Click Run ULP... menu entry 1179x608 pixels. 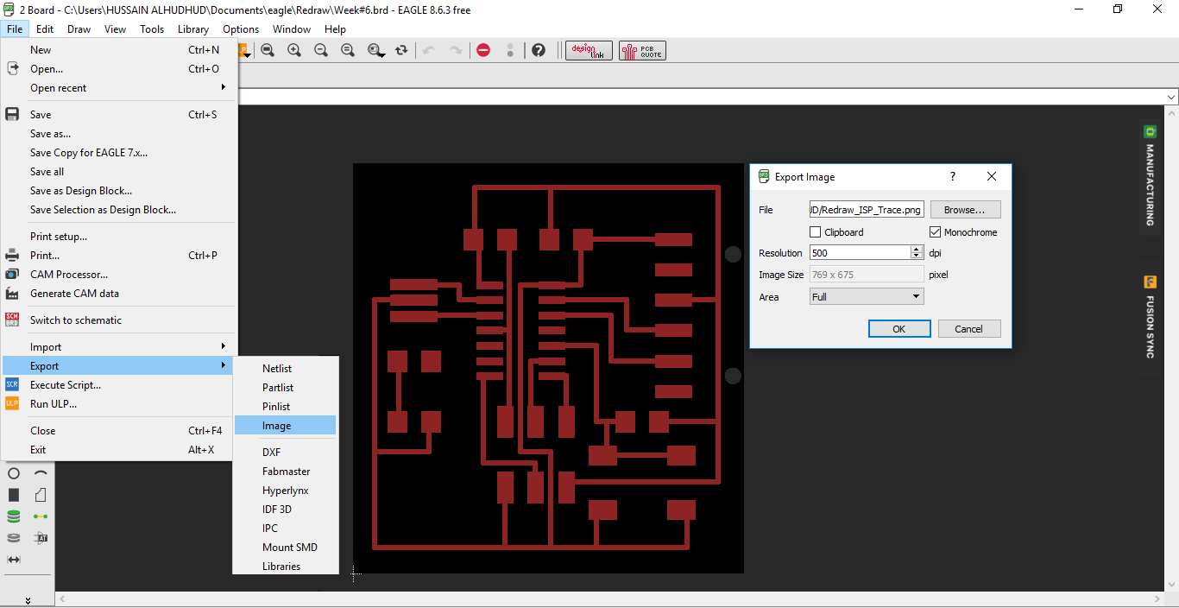click(x=119, y=404)
